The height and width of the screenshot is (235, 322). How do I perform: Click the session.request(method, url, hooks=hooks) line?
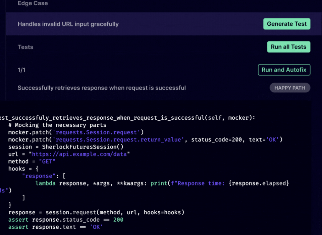click(96, 212)
